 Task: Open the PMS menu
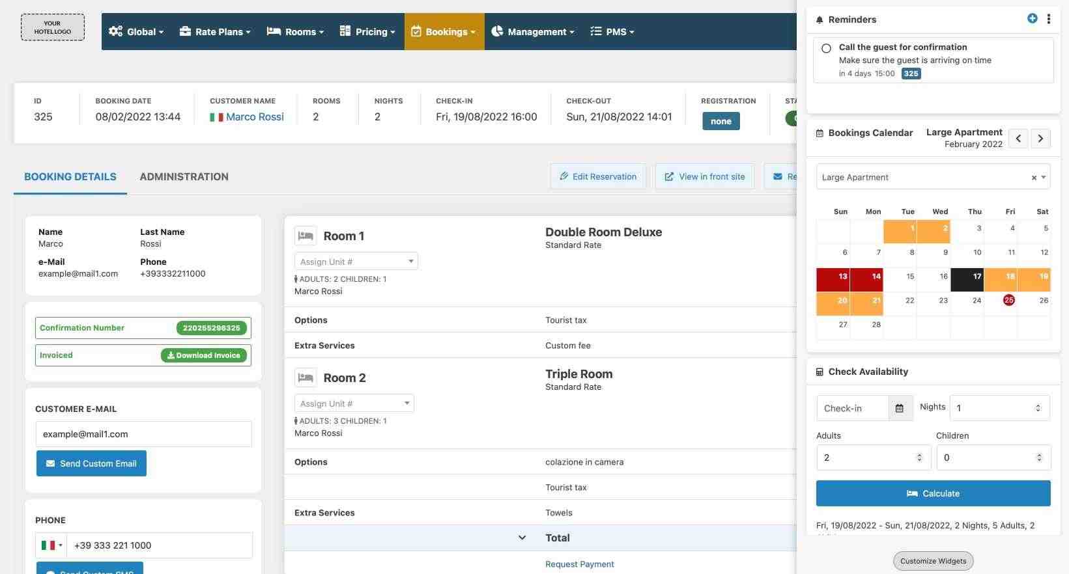tap(612, 31)
